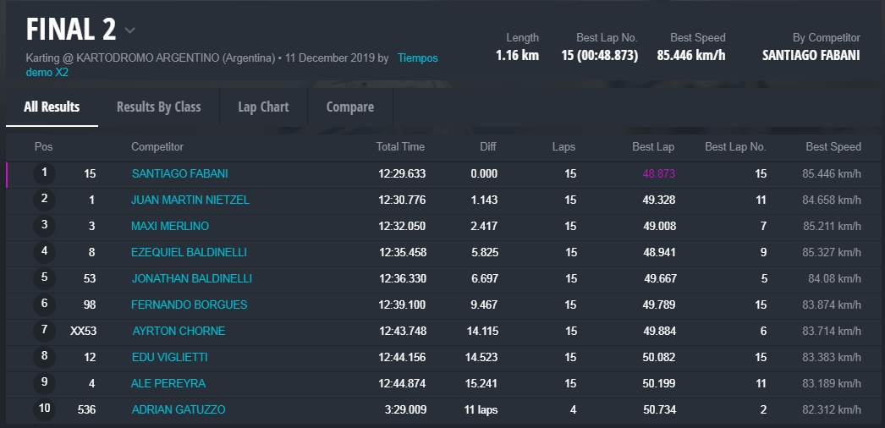The image size is (885, 428).
Task: Select EZEQUIEL BALDINELLI competitor link
Action: coord(189,253)
